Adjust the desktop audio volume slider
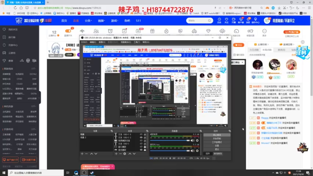The image size is (313, 176). coord(170,140)
